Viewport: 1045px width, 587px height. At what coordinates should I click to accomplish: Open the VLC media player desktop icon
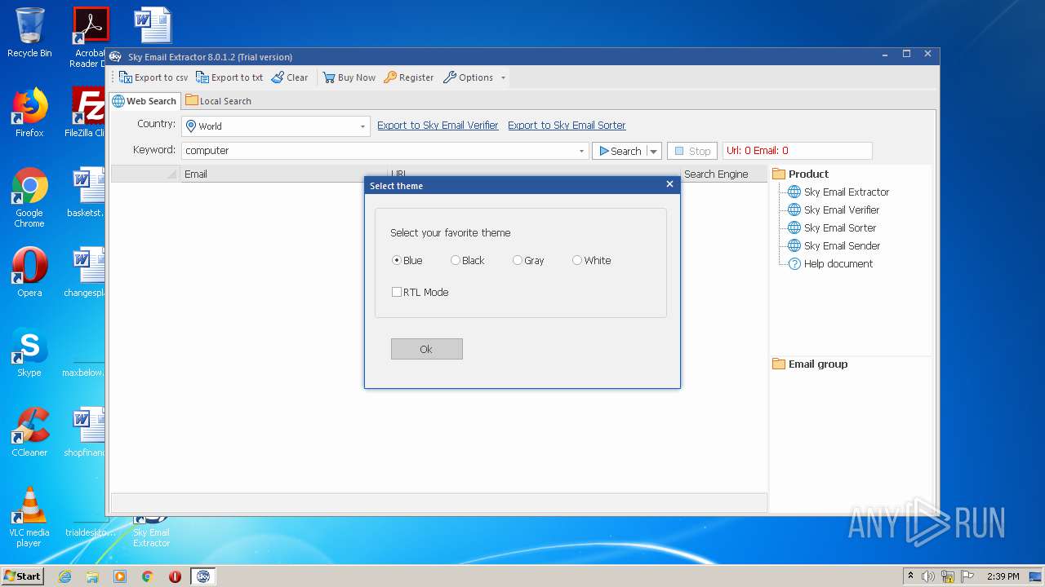coord(29,517)
